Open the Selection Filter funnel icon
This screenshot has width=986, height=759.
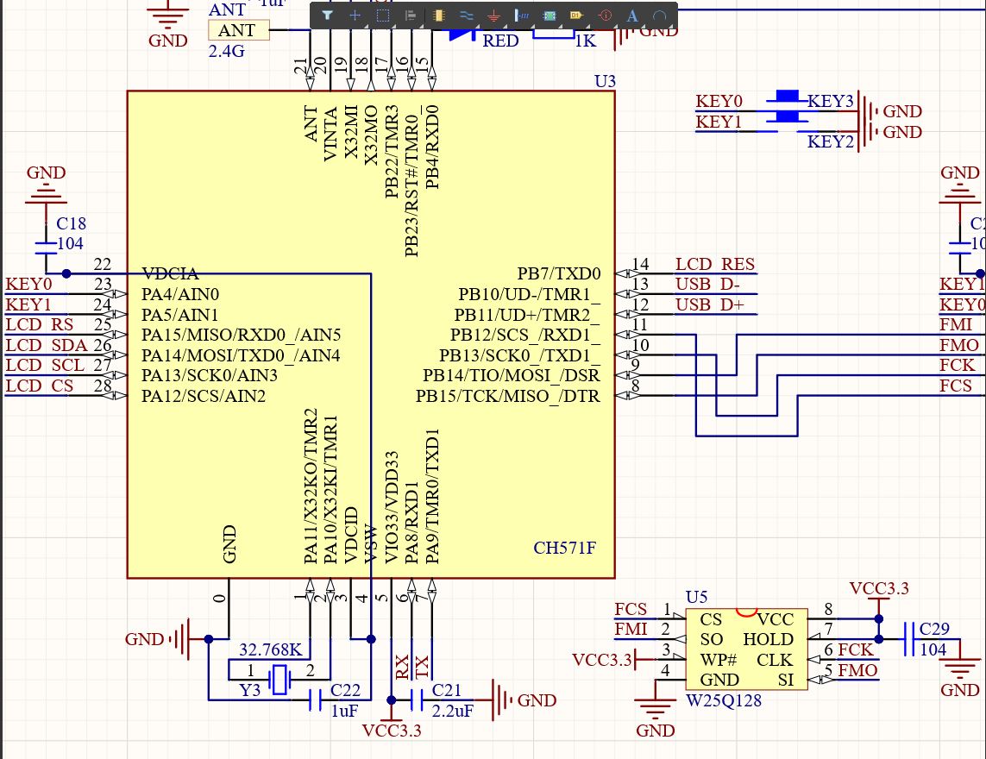point(327,16)
